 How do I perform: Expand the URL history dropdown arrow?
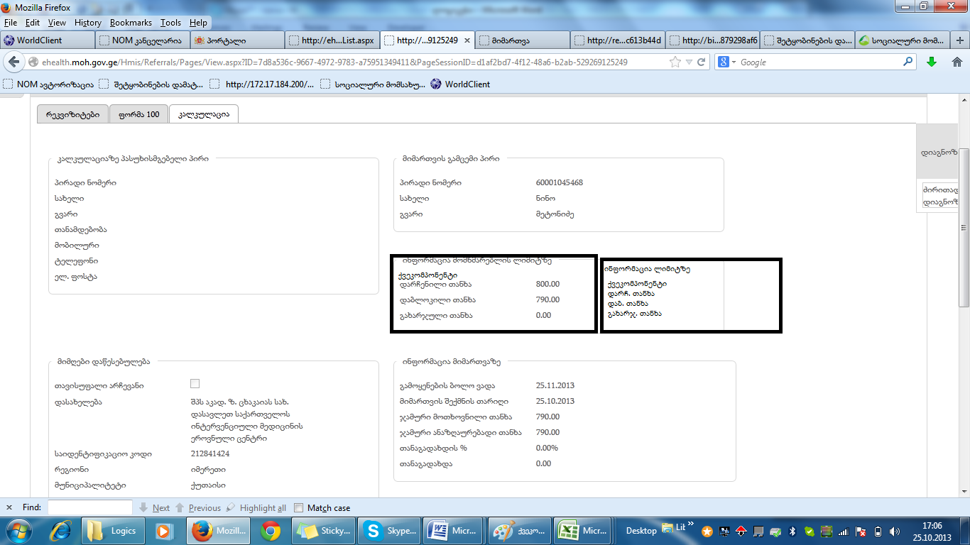point(689,62)
